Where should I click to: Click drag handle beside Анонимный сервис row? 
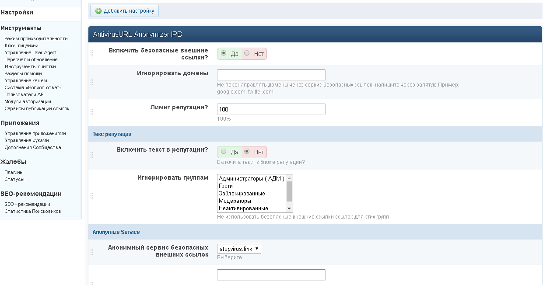click(92, 252)
